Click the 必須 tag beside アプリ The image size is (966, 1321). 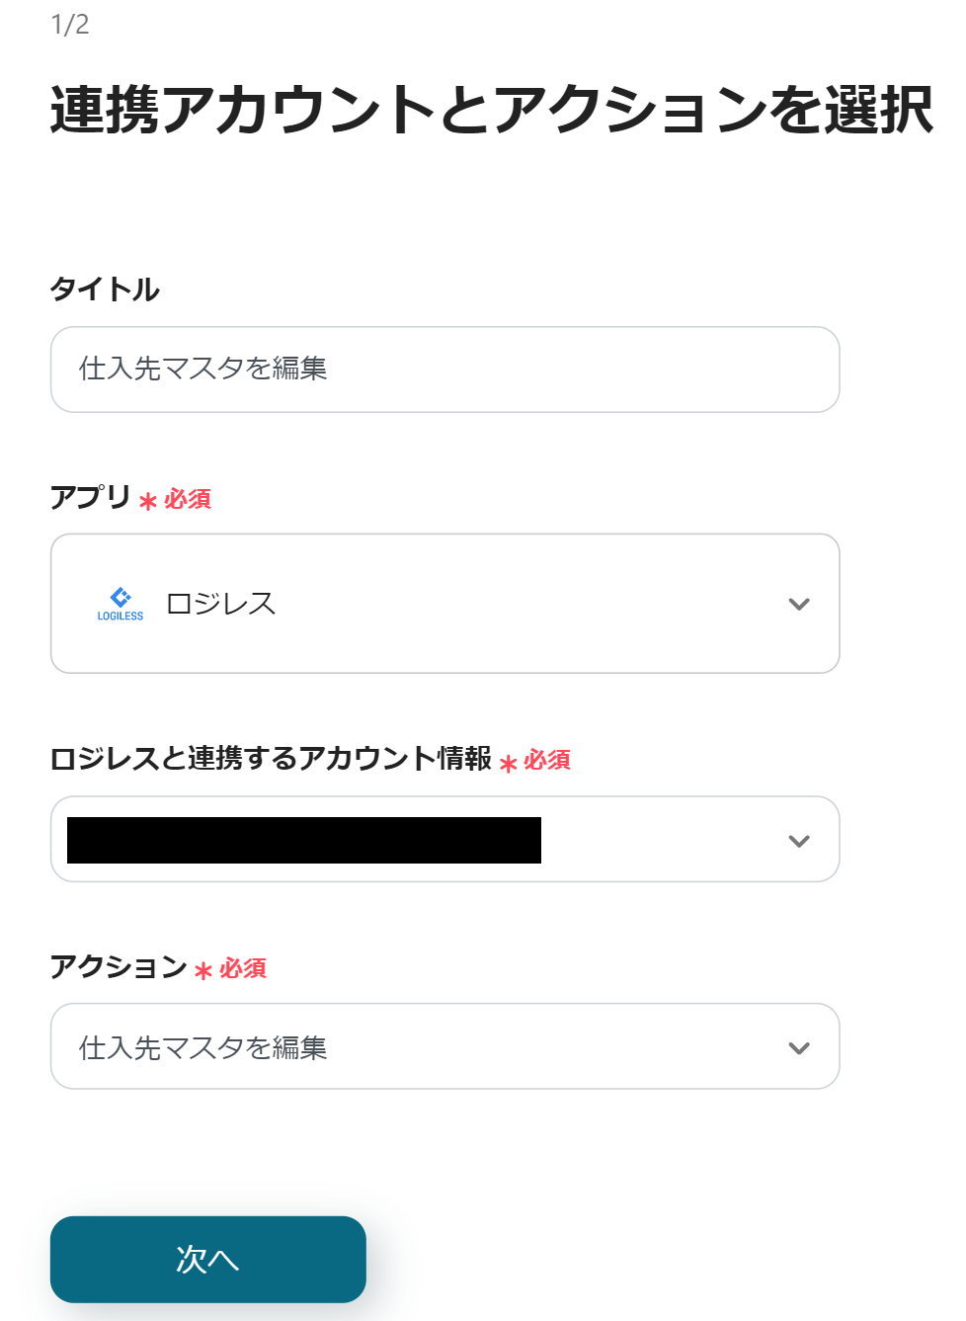click(188, 499)
